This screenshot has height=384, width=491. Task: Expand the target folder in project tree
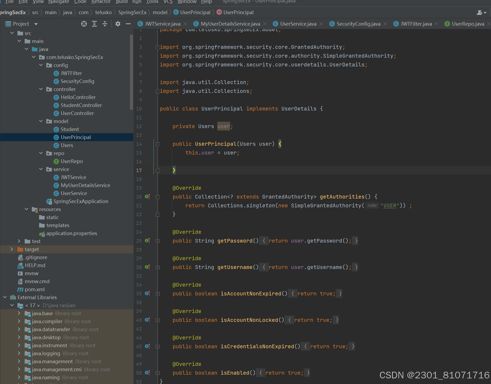coord(12,249)
